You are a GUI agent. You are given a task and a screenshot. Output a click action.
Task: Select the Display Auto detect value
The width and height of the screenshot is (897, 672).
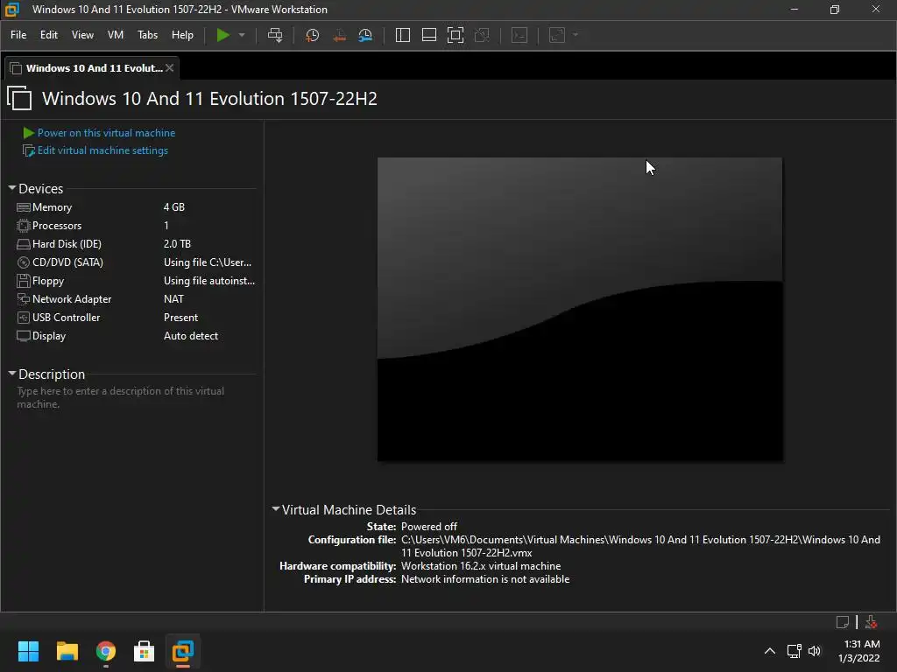coord(190,335)
